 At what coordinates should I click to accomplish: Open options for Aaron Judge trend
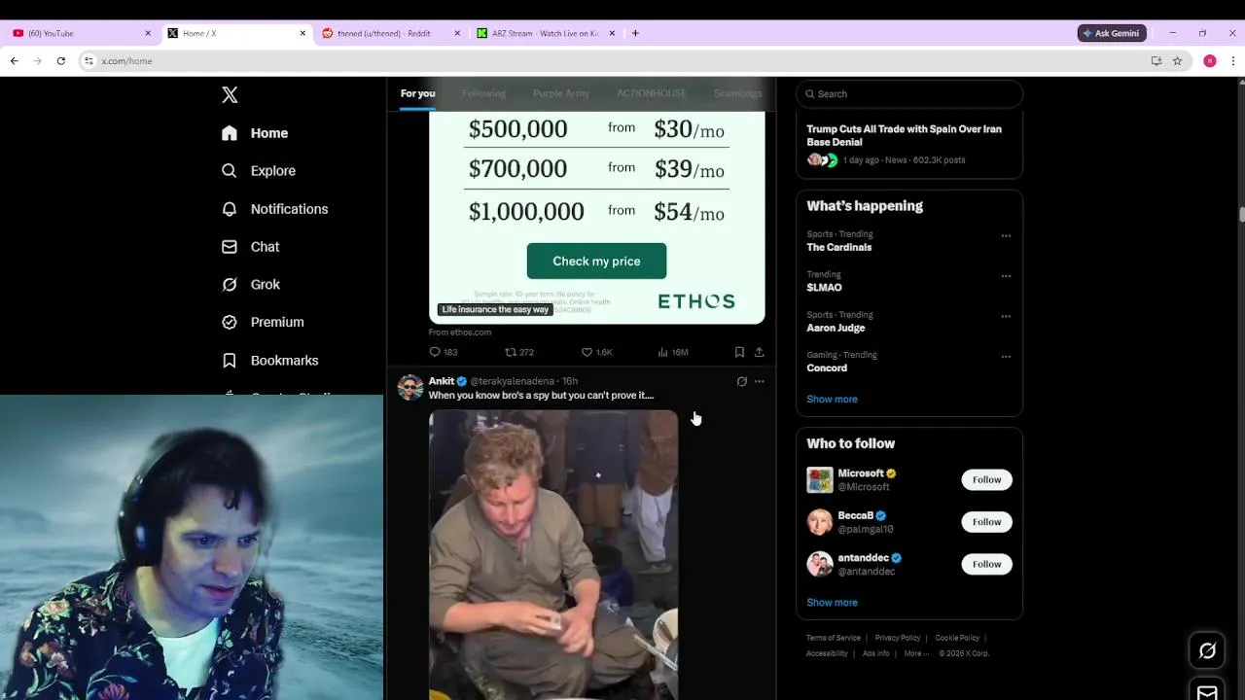coord(1006,316)
